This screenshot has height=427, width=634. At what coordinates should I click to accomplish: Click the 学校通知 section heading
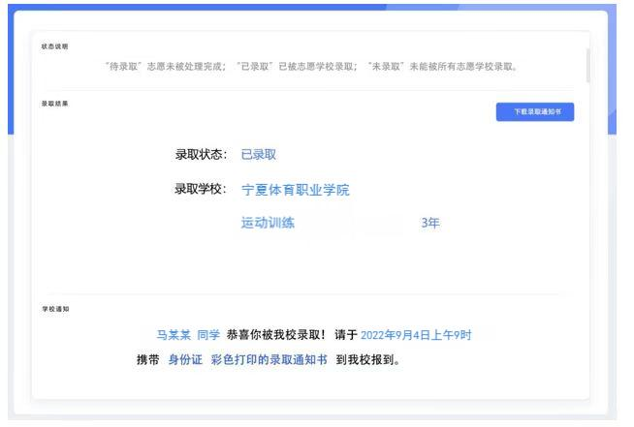click(56, 309)
